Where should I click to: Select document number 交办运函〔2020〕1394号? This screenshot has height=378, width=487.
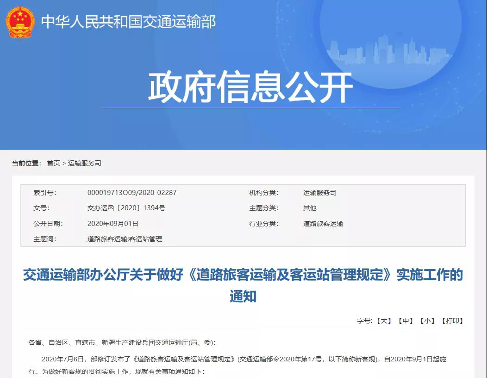click(x=126, y=208)
